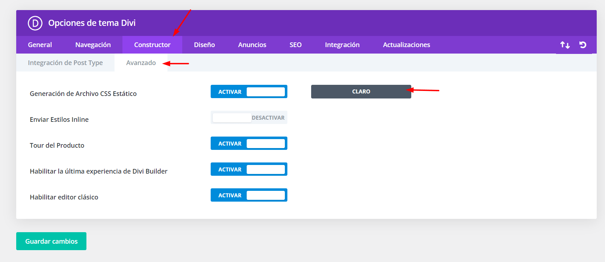Click the Opciones de tema Divi title
Screen dimensions: 605x262
92,23
